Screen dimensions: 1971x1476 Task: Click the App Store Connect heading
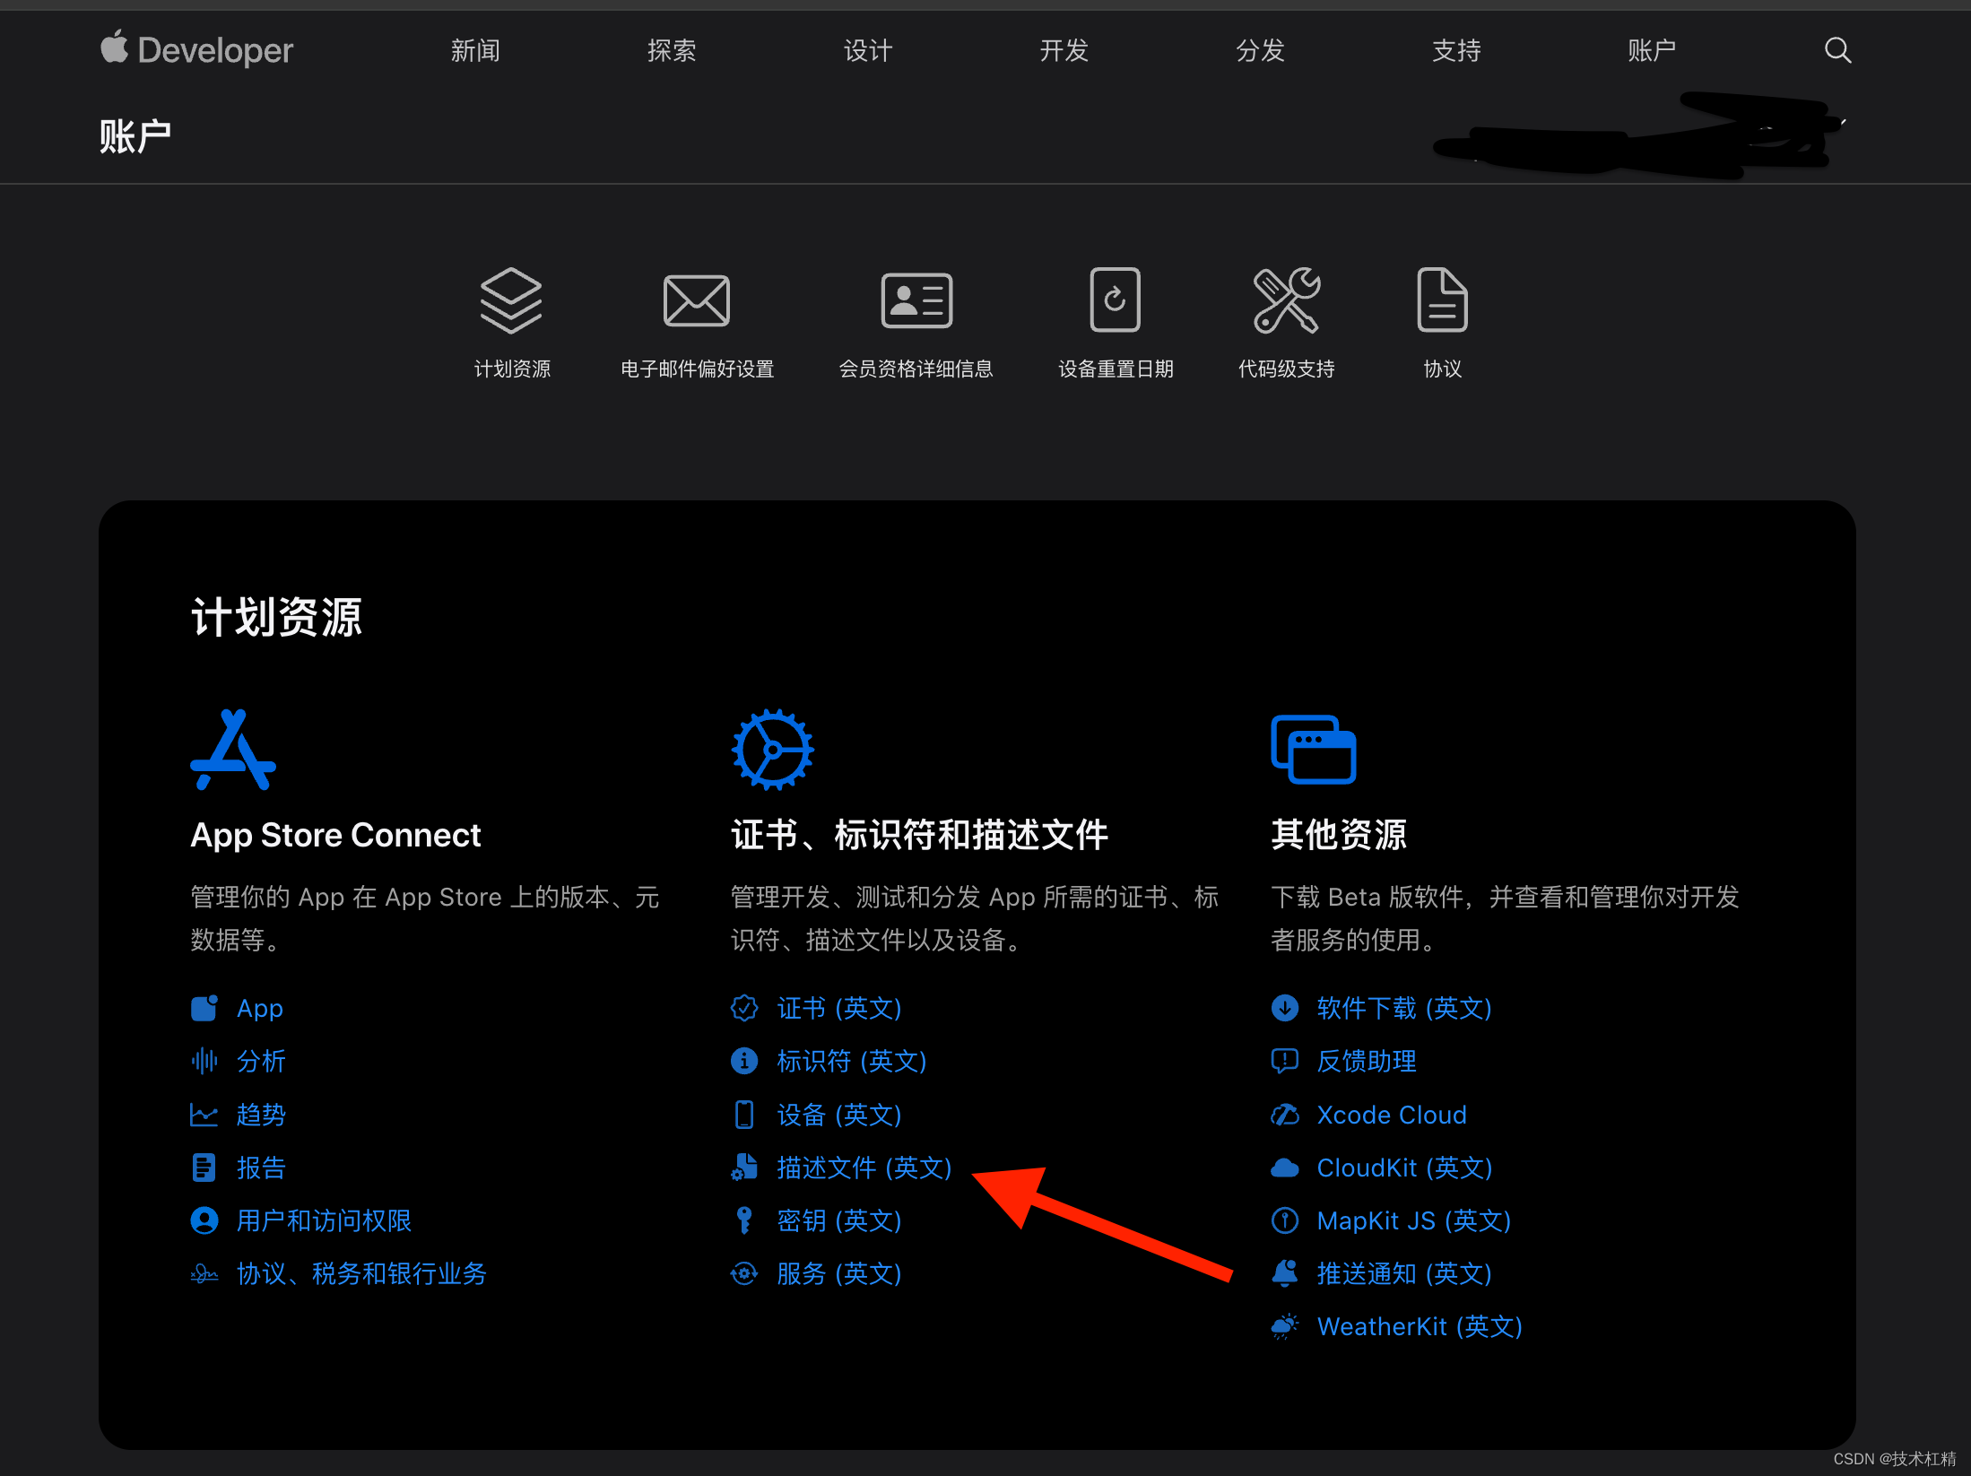pos(336,836)
